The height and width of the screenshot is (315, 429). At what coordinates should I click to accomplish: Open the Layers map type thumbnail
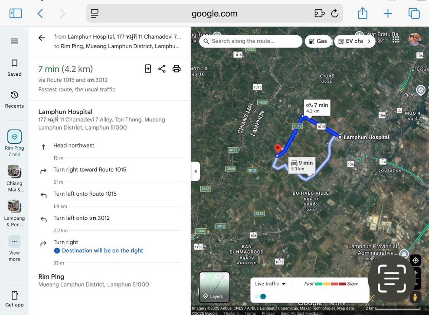(214, 287)
